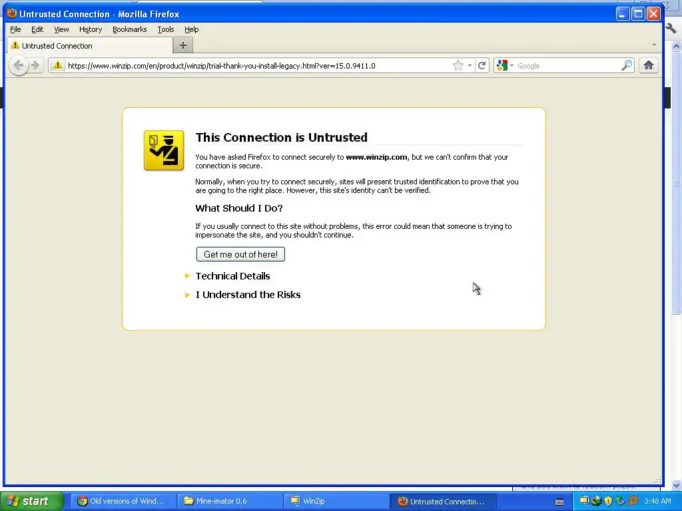Image resolution: width=682 pixels, height=511 pixels.
Task: Click the green arrow device tray icon
Action: point(621,501)
